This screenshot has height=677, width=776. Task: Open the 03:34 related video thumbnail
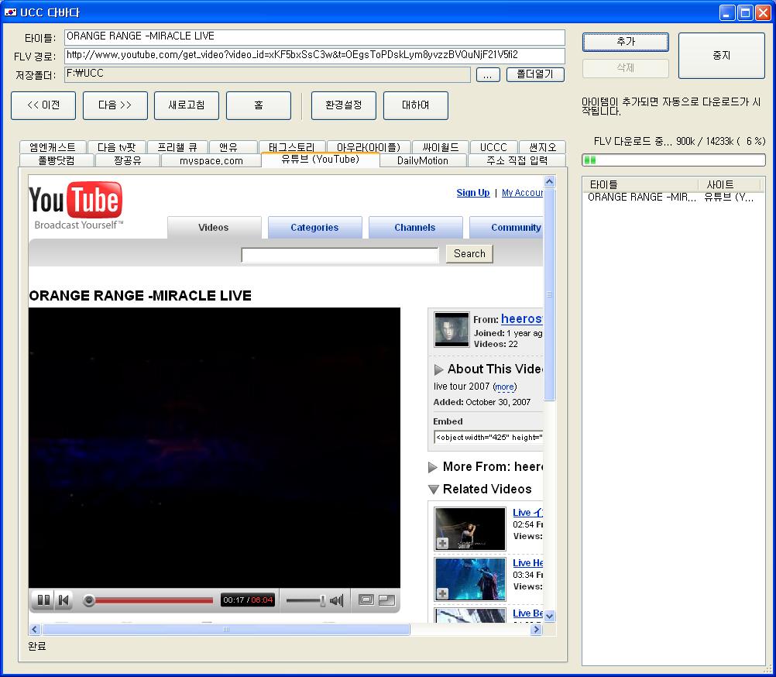coord(469,579)
